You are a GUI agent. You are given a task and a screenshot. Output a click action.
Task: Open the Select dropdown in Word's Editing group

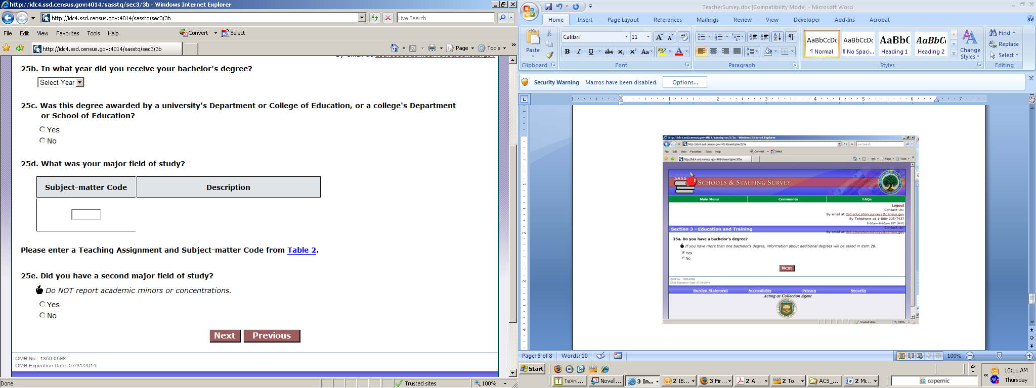[1004, 55]
